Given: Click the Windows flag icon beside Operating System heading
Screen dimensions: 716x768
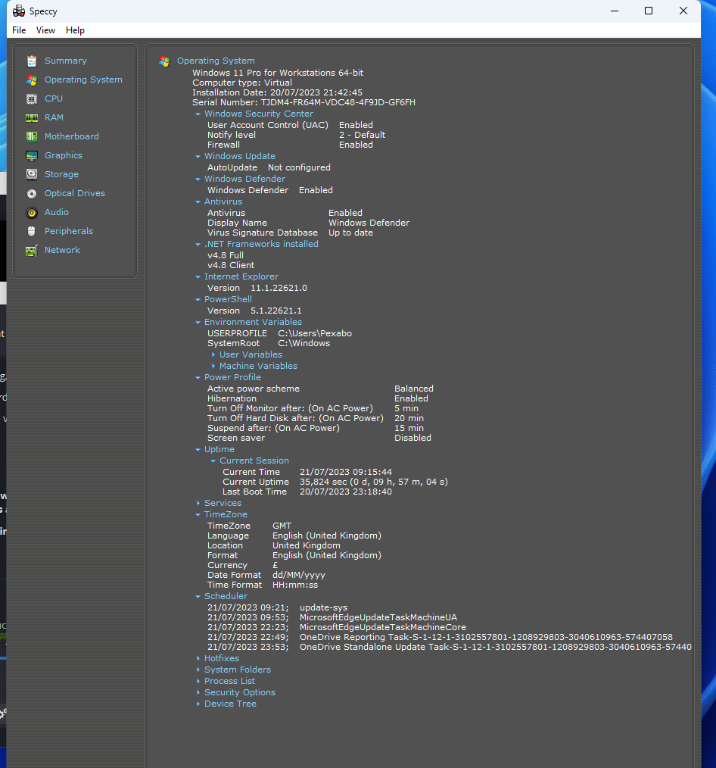Looking at the screenshot, I should (164, 61).
